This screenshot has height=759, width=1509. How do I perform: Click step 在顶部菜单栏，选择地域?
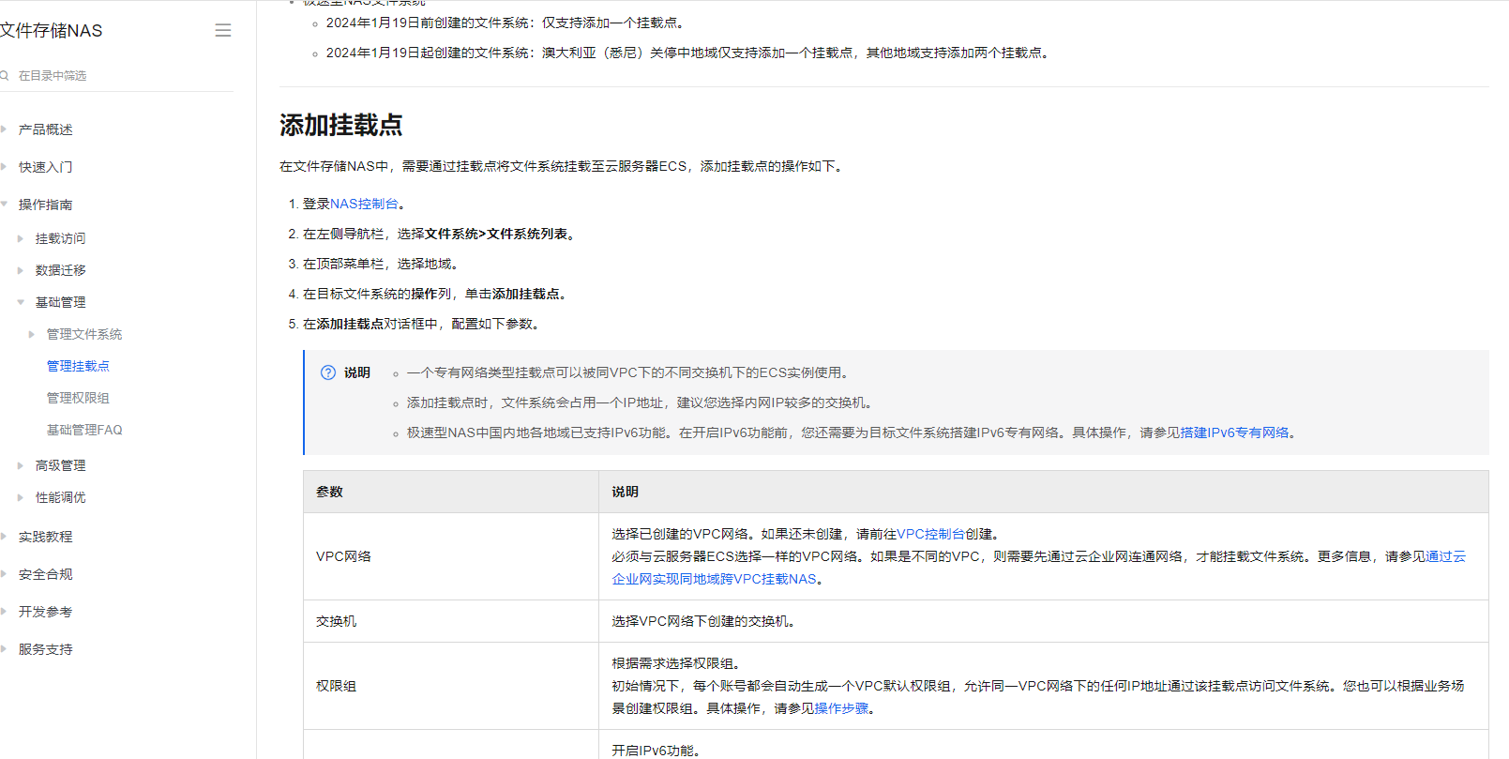tap(380, 264)
